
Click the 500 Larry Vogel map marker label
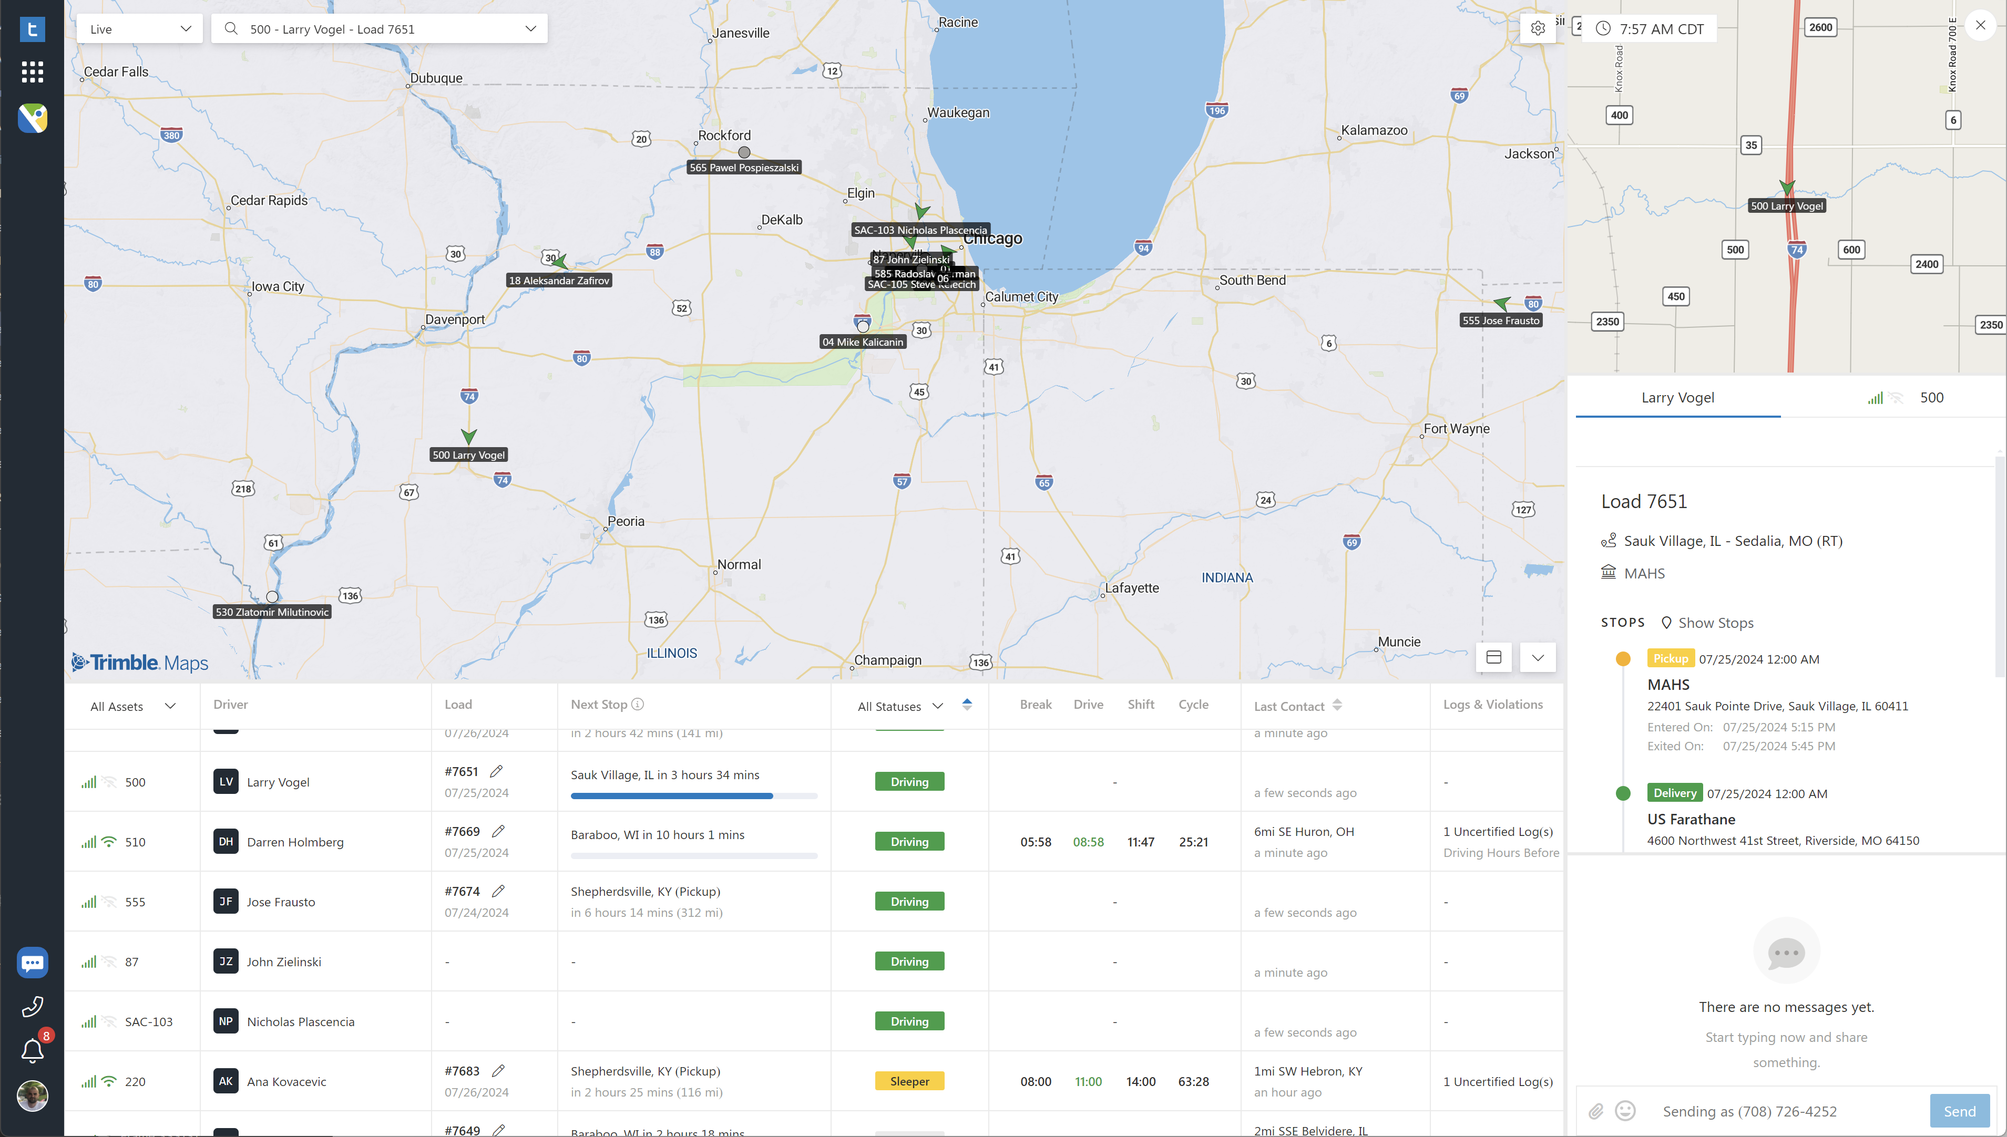point(469,455)
